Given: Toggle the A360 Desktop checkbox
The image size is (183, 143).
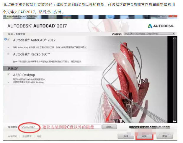Looking at the screenshot, I should click(9, 74).
